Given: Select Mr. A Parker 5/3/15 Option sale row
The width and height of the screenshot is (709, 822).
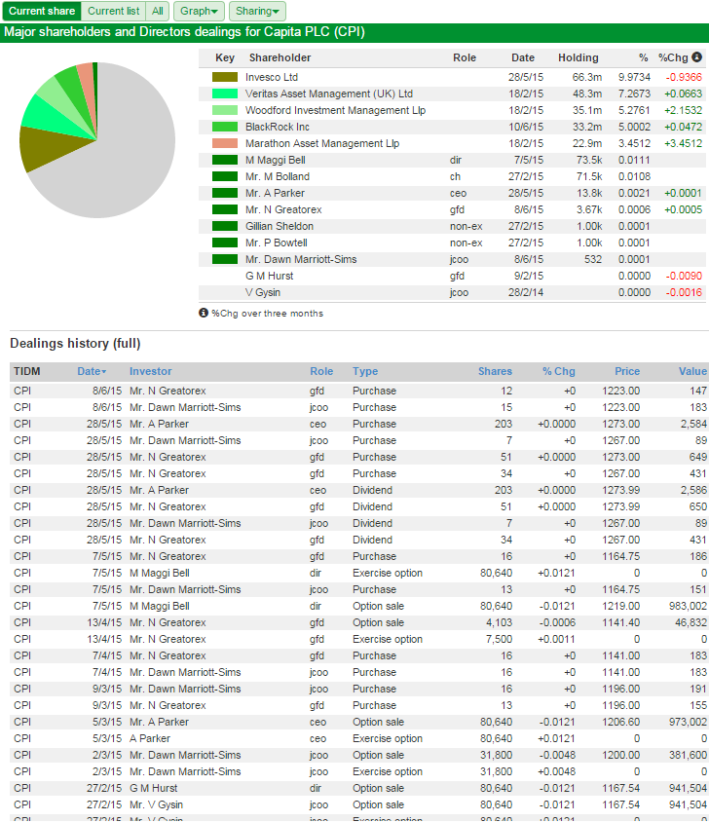Looking at the screenshot, I should tap(359, 722).
